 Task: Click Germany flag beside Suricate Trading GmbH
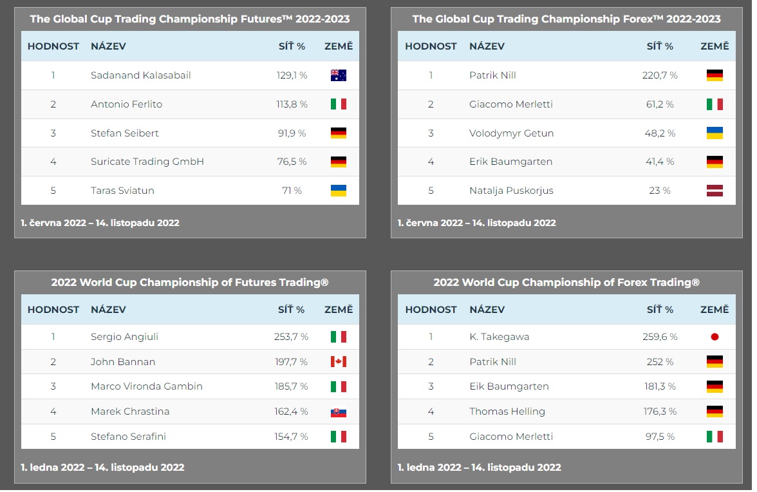coord(338,162)
